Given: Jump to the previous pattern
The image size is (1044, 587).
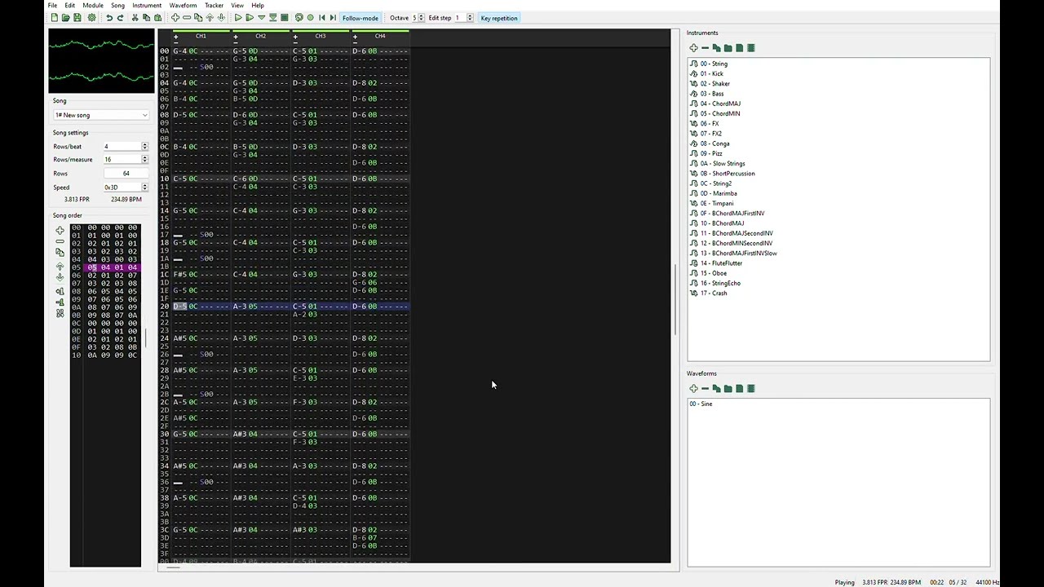Looking at the screenshot, I should click(321, 18).
